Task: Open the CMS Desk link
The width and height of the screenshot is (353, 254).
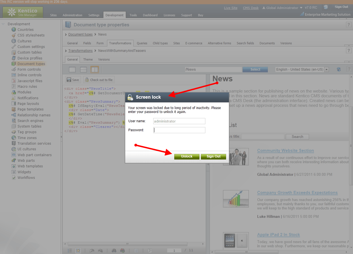Action: click(x=251, y=8)
